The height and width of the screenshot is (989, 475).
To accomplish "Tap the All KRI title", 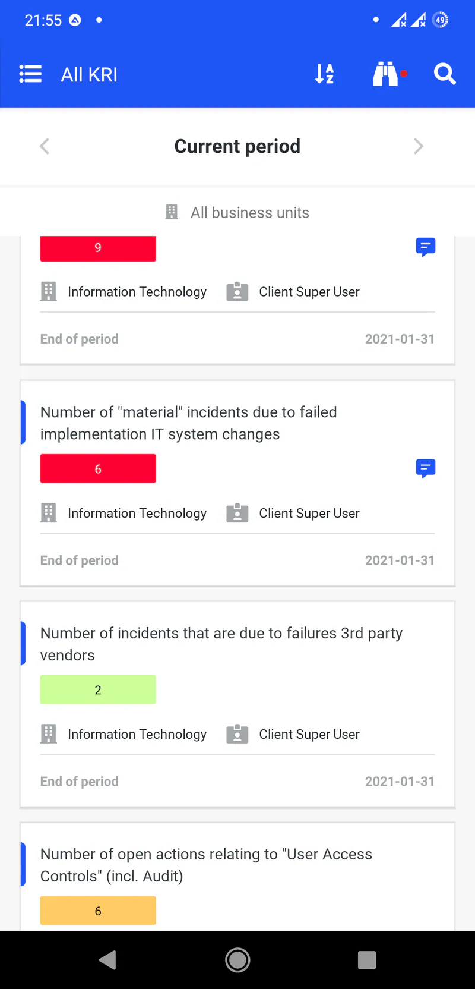I will coord(89,75).
